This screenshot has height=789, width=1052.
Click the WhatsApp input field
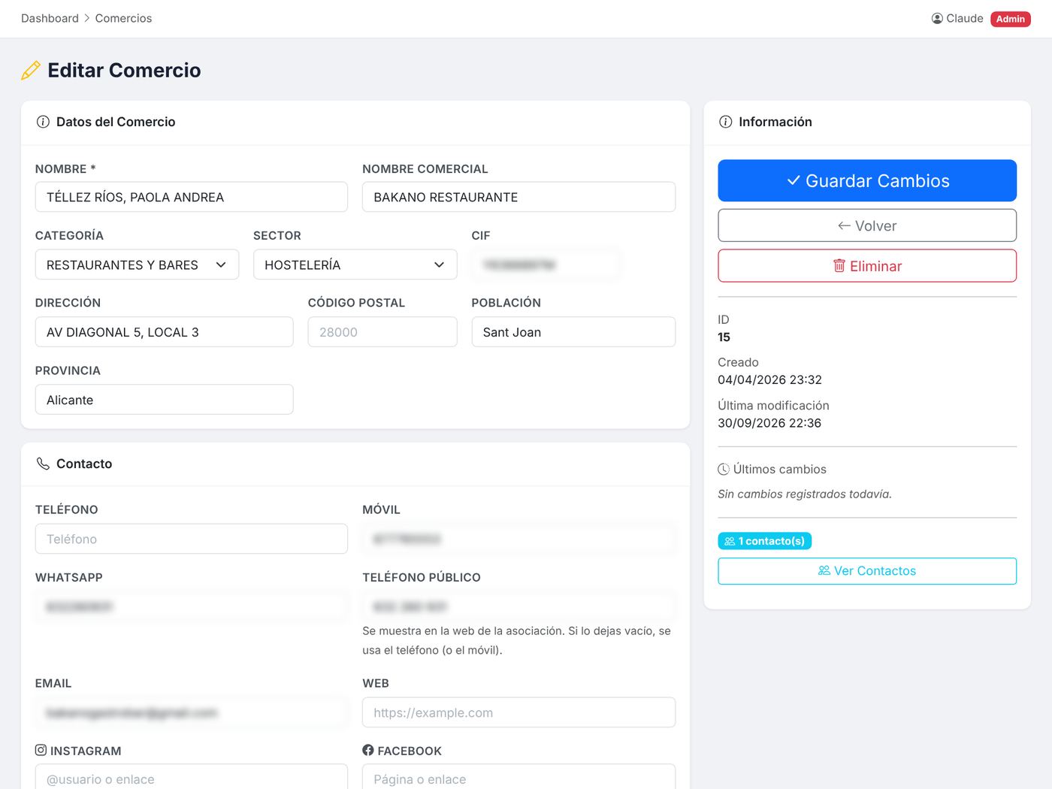(191, 606)
